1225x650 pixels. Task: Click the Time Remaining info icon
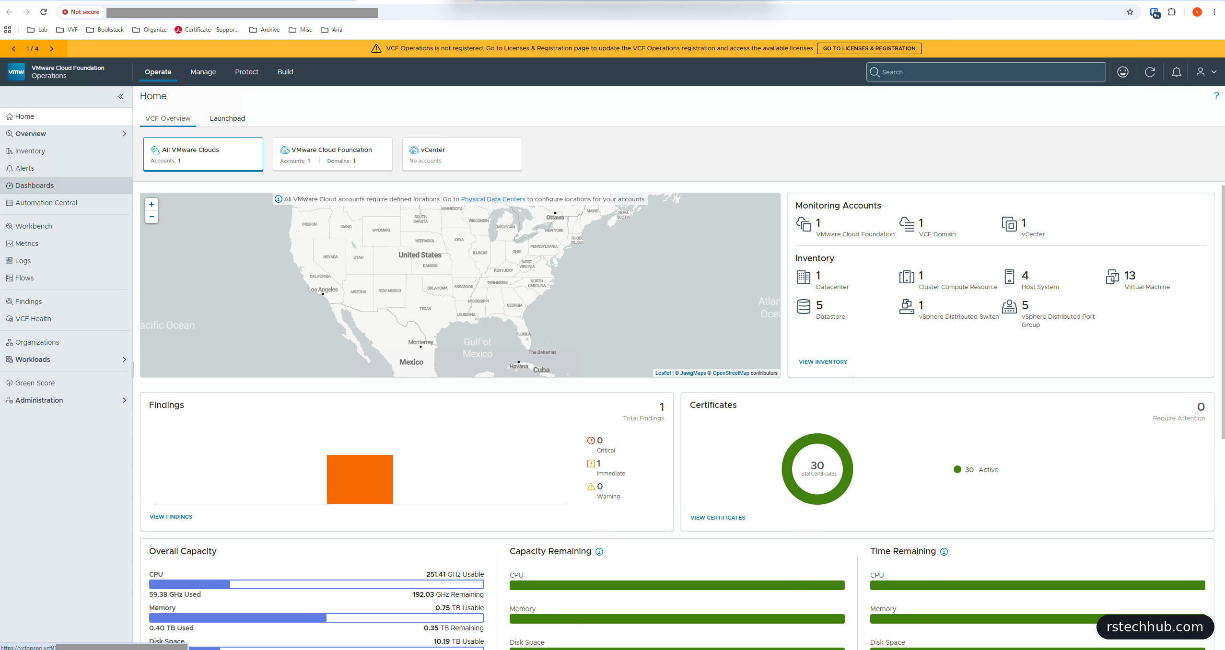pos(944,552)
